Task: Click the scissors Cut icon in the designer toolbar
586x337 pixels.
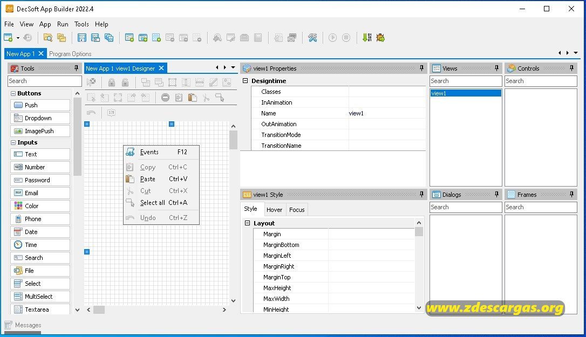Action: (206, 98)
